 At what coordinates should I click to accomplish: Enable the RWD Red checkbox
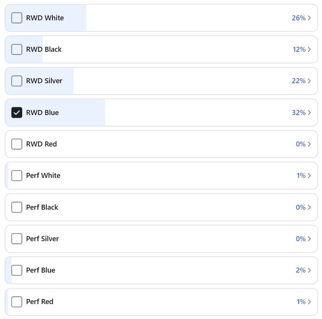pyautogui.click(x=17, y=144)
